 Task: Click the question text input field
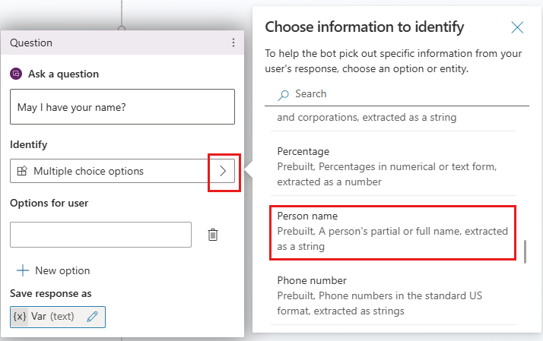[x=122, y=107]
